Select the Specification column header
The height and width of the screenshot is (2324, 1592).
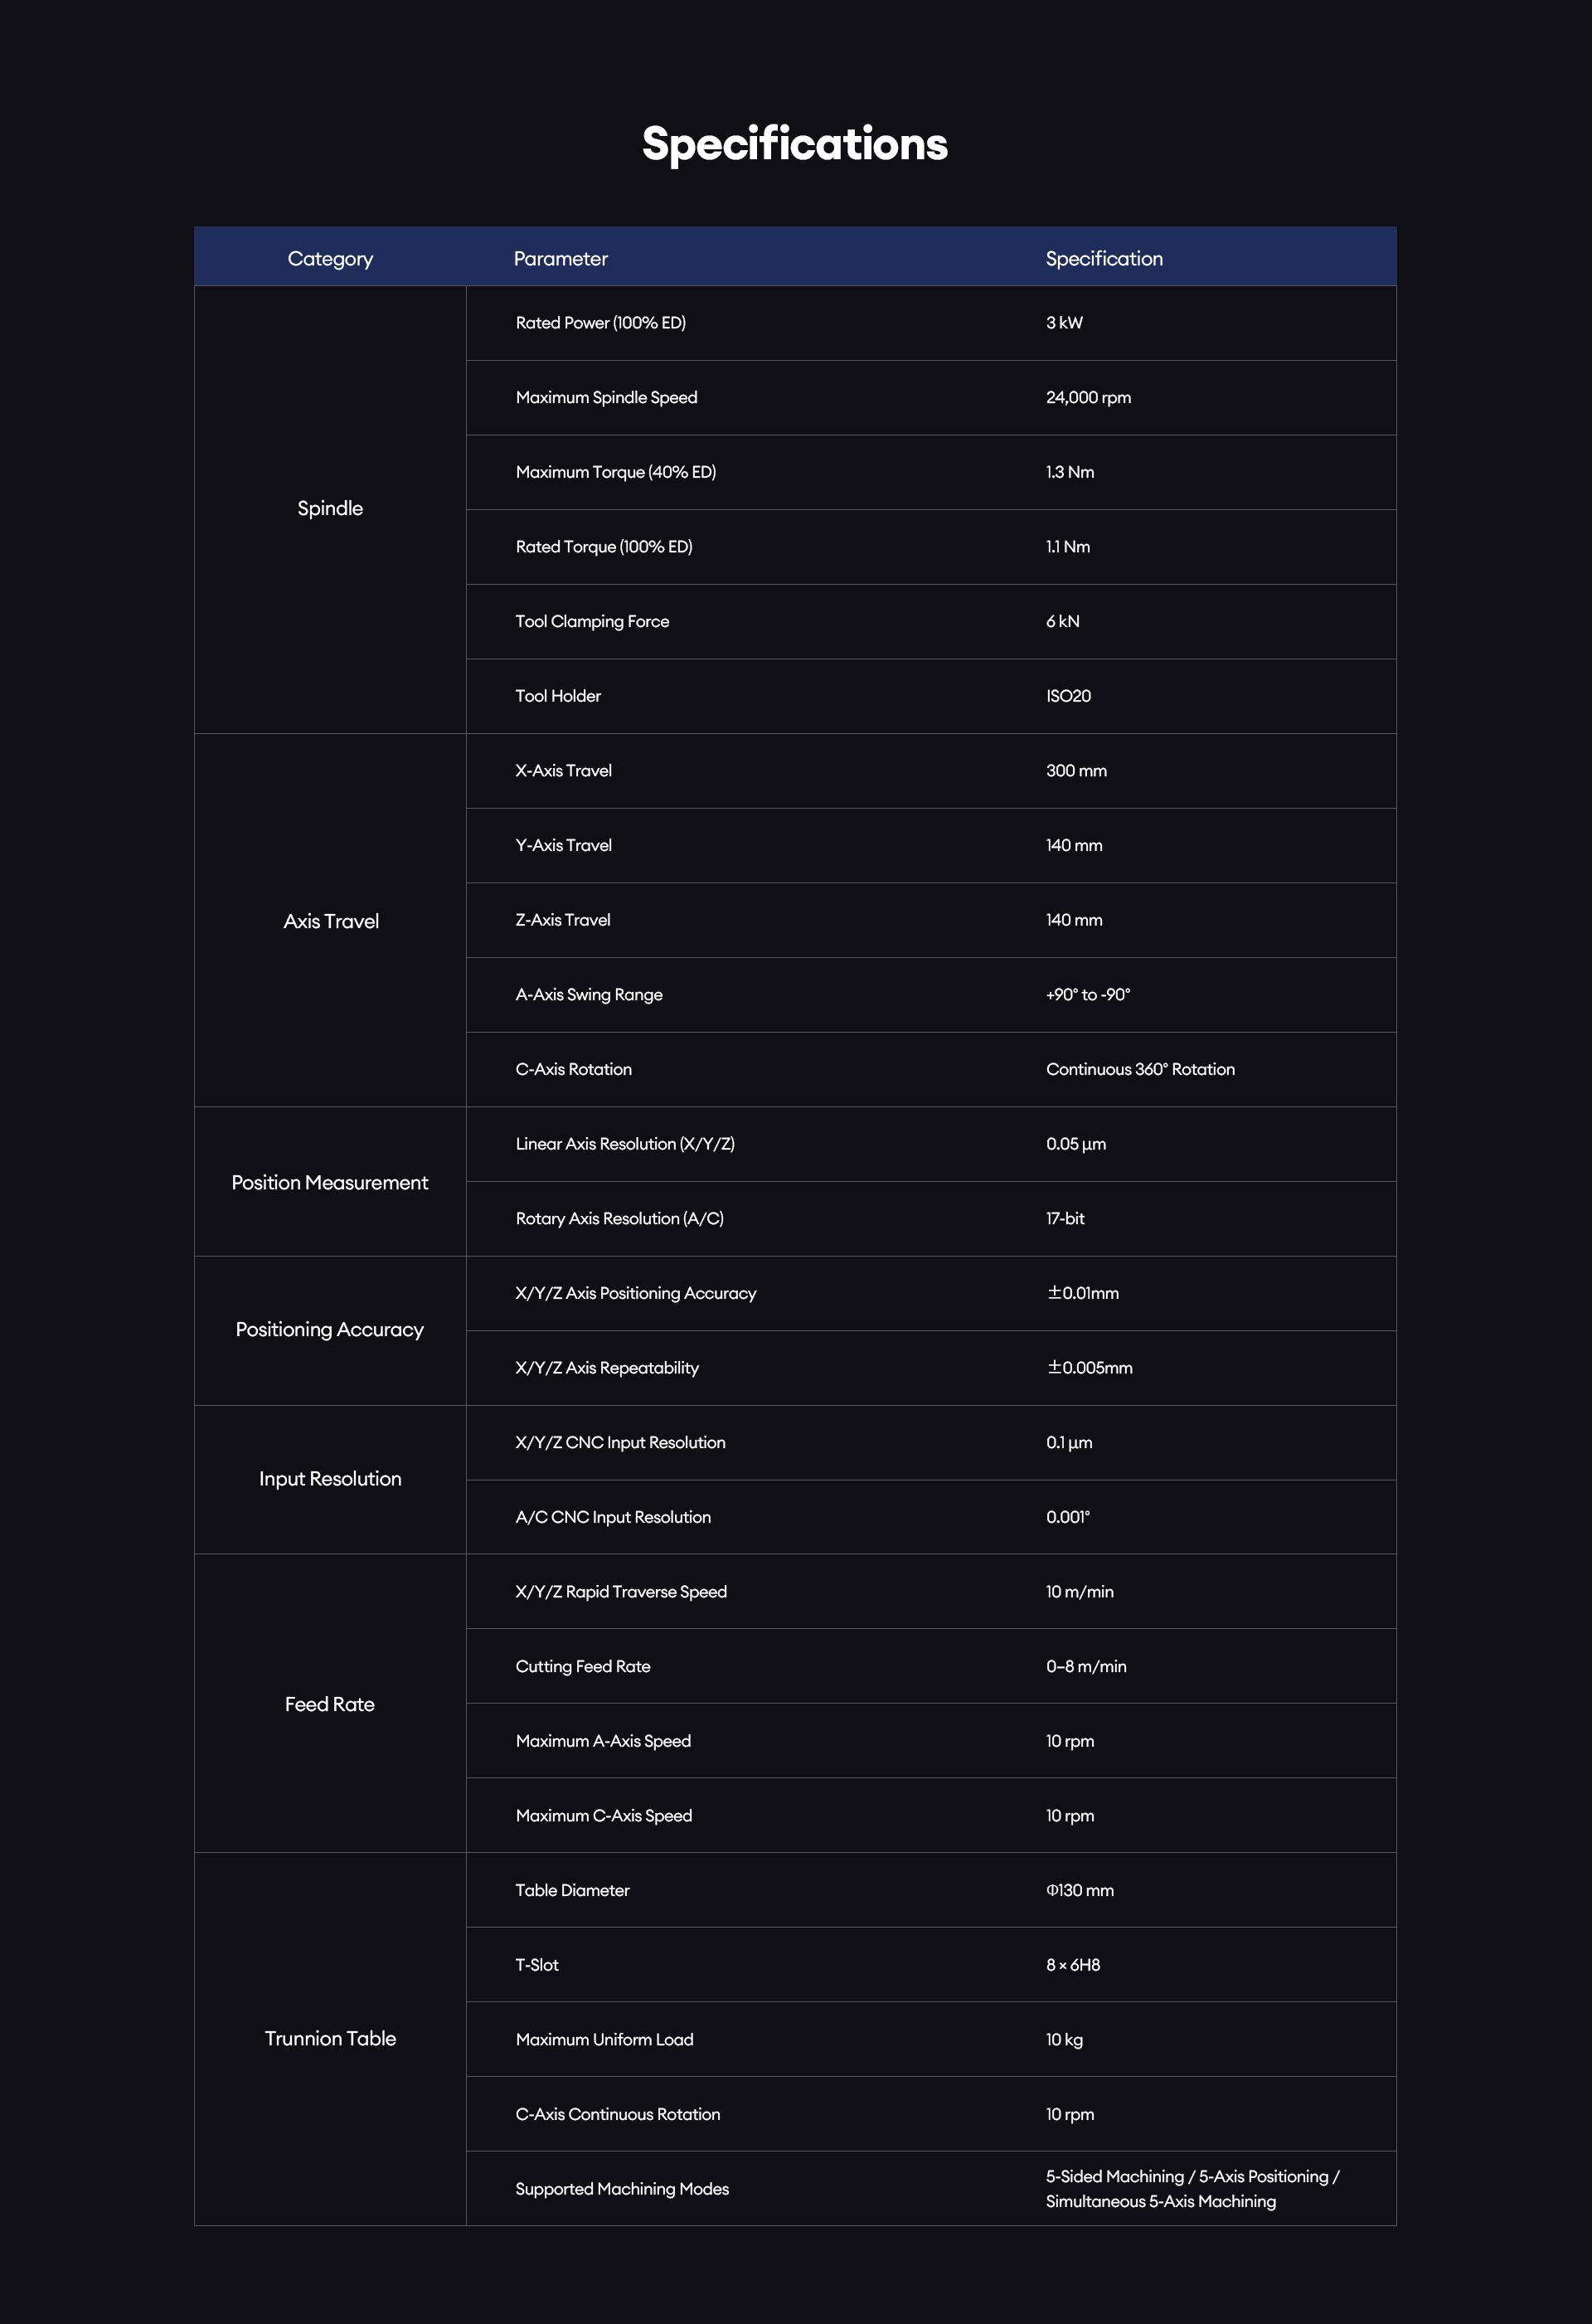tap(1104, 258)
